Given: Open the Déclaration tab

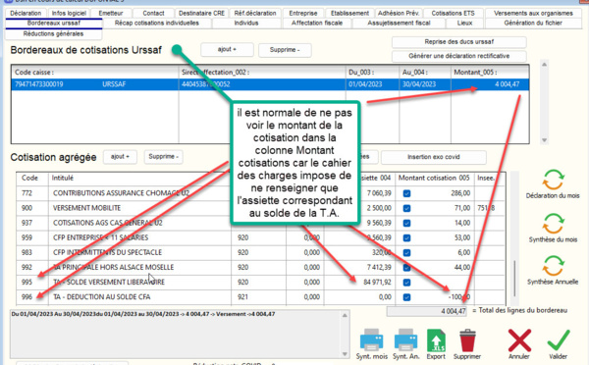Looking at the screenshot, I should 26,13.
